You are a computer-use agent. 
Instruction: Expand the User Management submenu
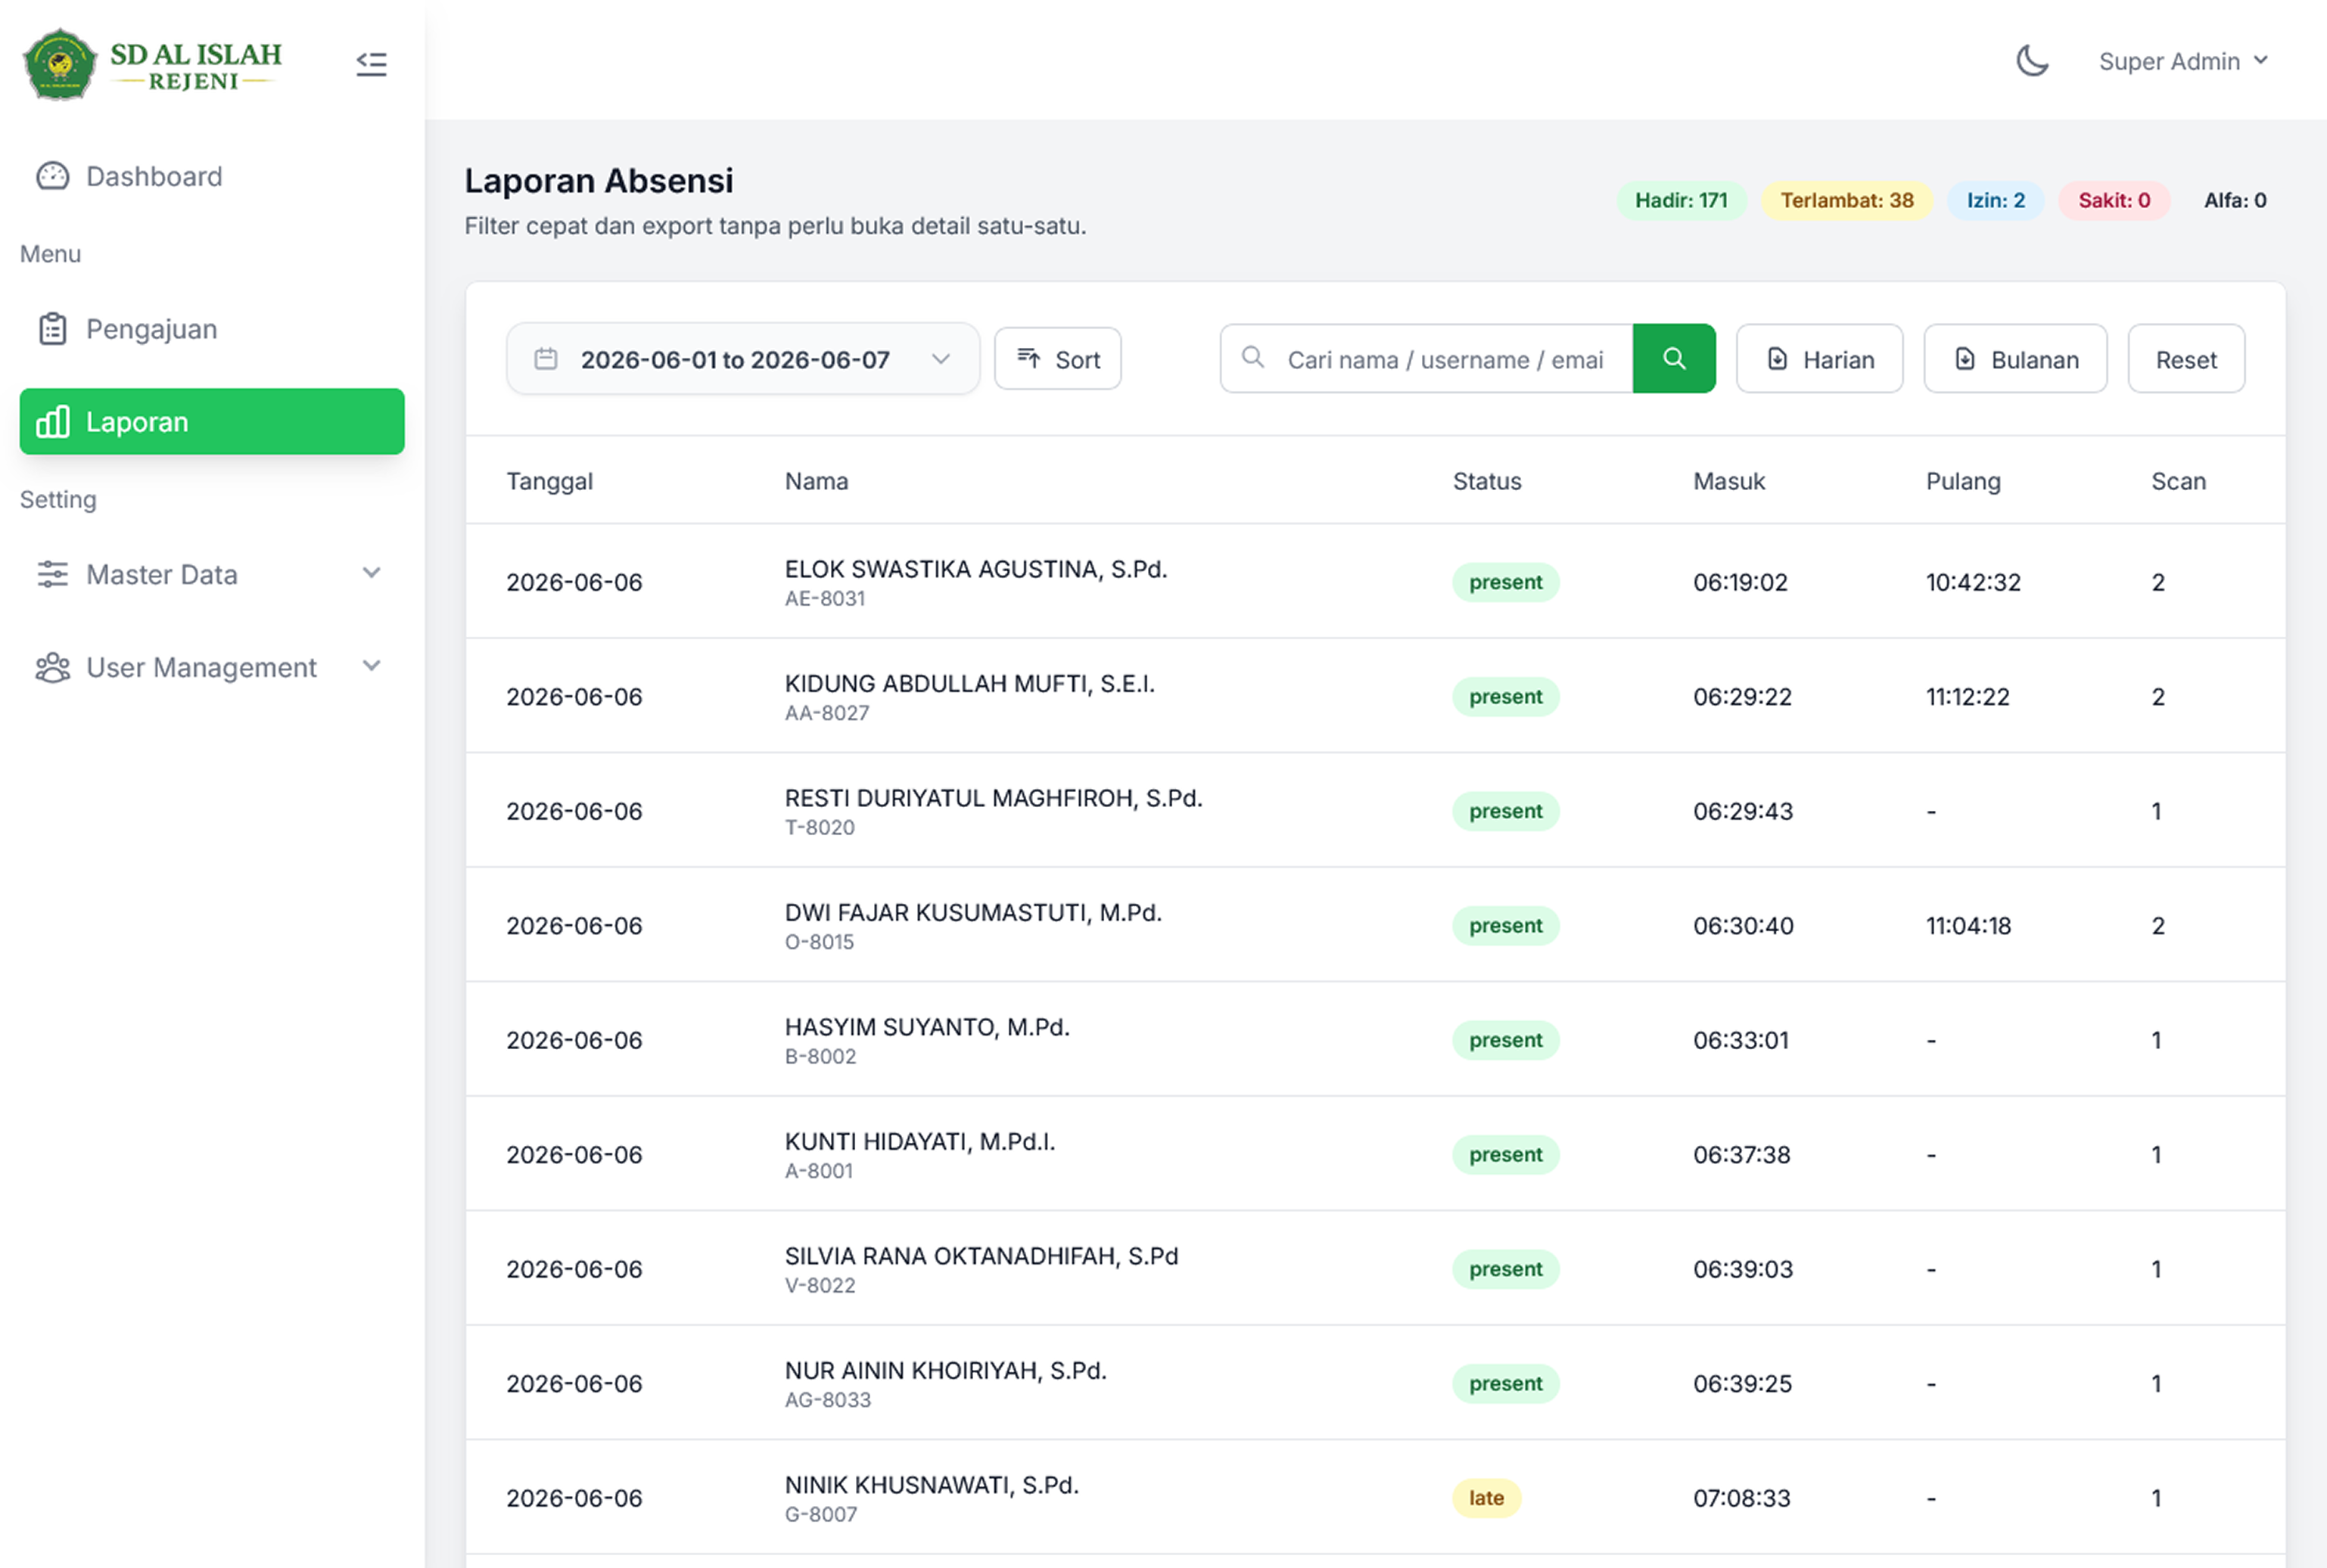click(212, 667)
